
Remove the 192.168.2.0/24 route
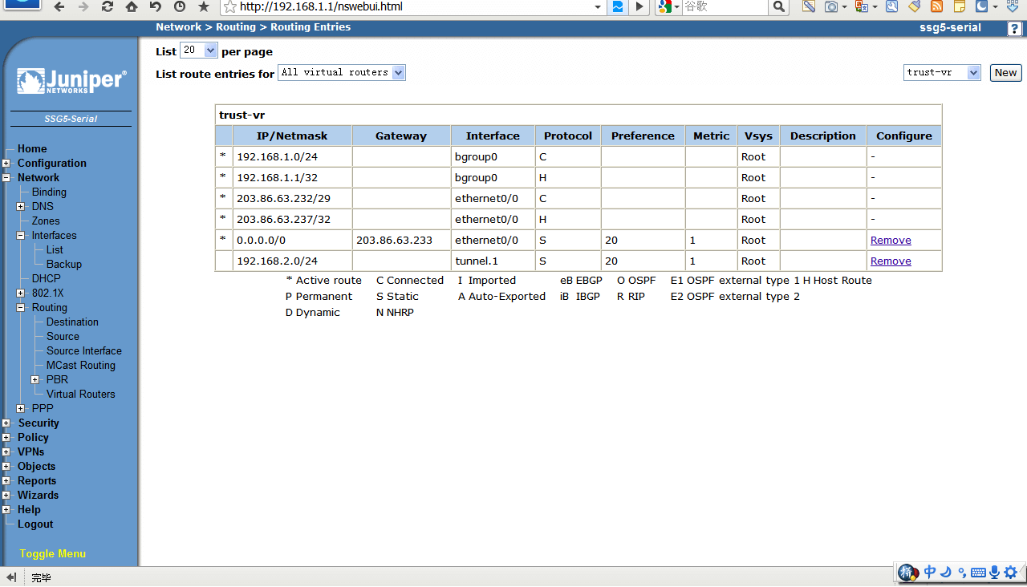point(891,261)
